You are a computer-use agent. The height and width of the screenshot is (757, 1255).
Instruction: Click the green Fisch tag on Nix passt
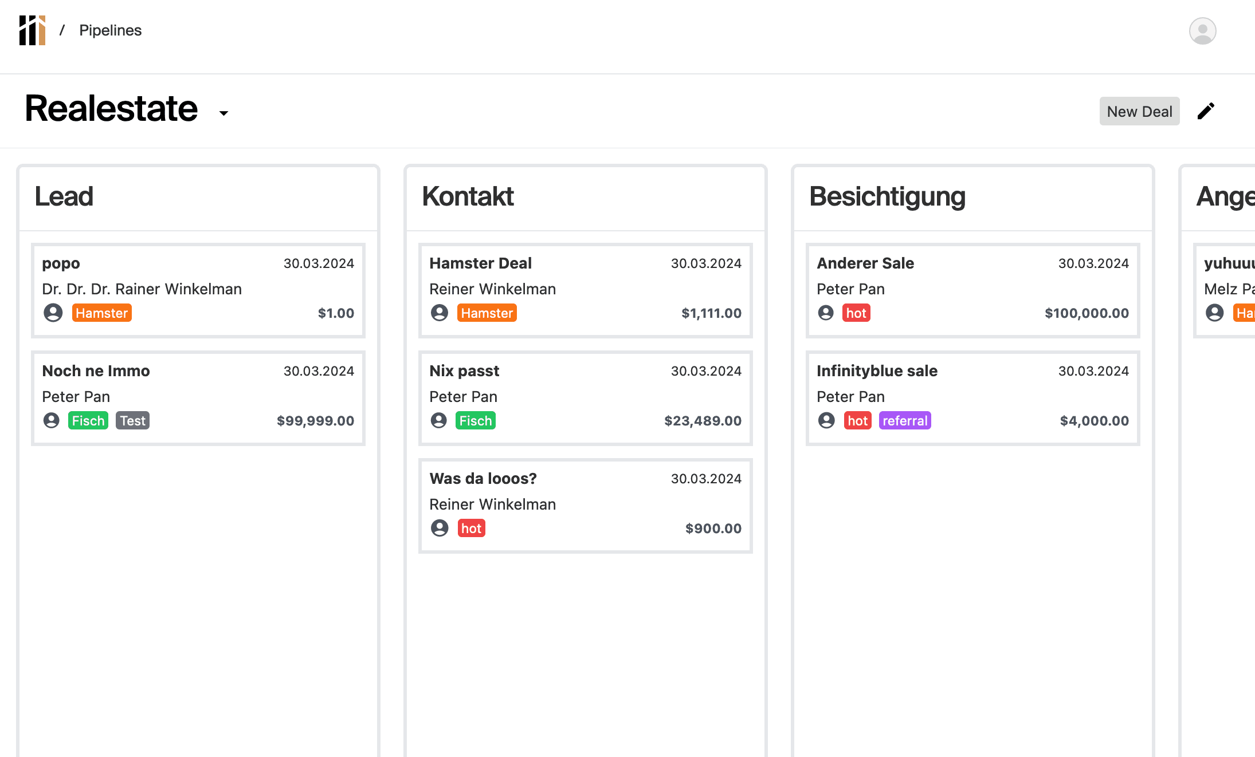point(475,420)
